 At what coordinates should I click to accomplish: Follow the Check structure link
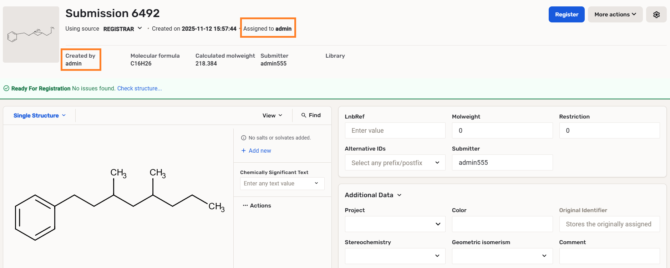click(139, 88)
